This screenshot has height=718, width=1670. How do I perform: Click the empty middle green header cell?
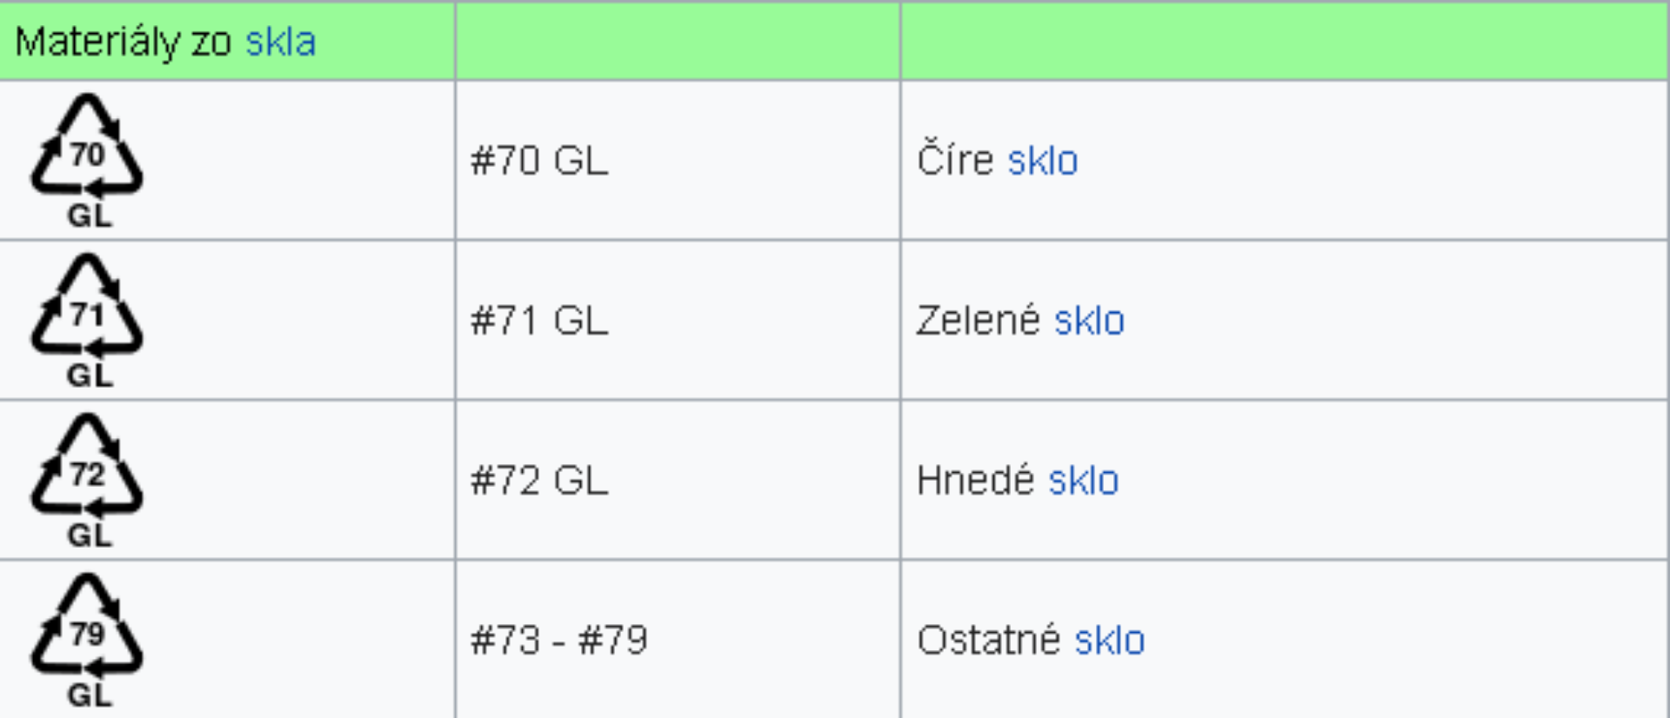point(678,41)
